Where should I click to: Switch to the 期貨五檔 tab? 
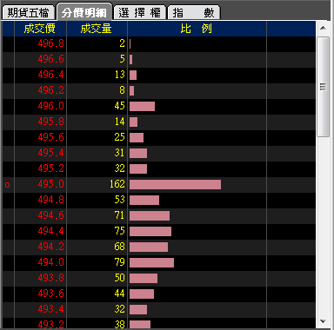28,12
